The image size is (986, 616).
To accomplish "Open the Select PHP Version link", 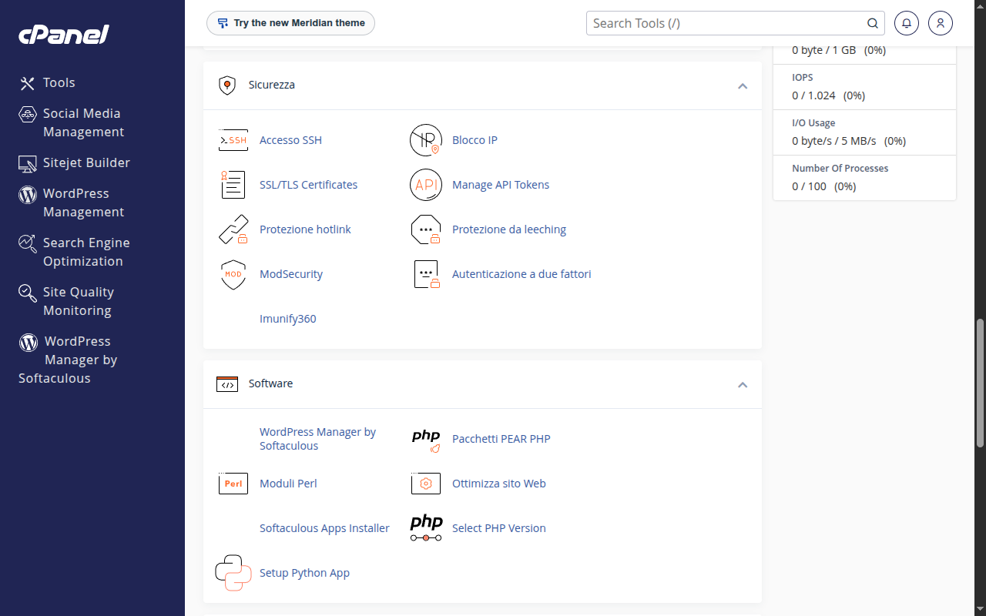I will click(499, 528).
